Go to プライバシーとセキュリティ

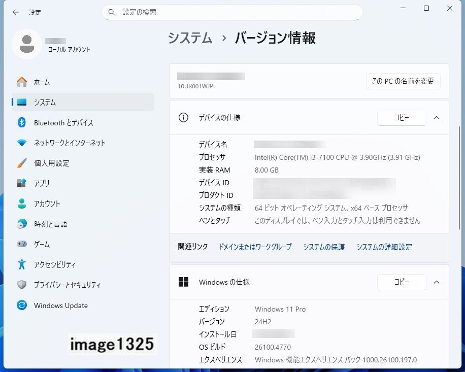tap(82, 285)
